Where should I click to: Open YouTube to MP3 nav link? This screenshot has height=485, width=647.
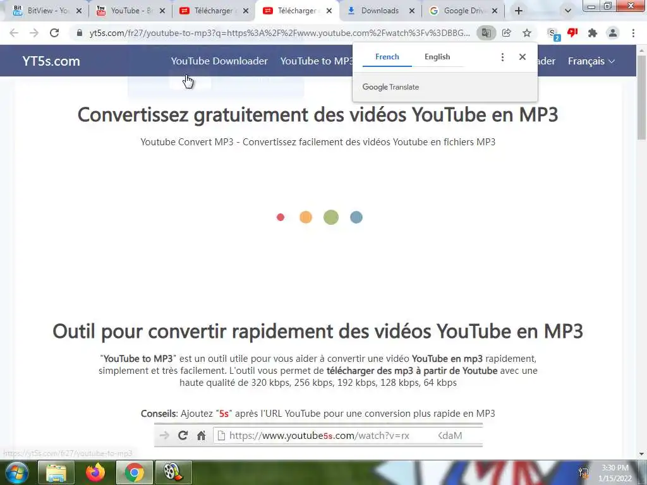coord(317,61)
